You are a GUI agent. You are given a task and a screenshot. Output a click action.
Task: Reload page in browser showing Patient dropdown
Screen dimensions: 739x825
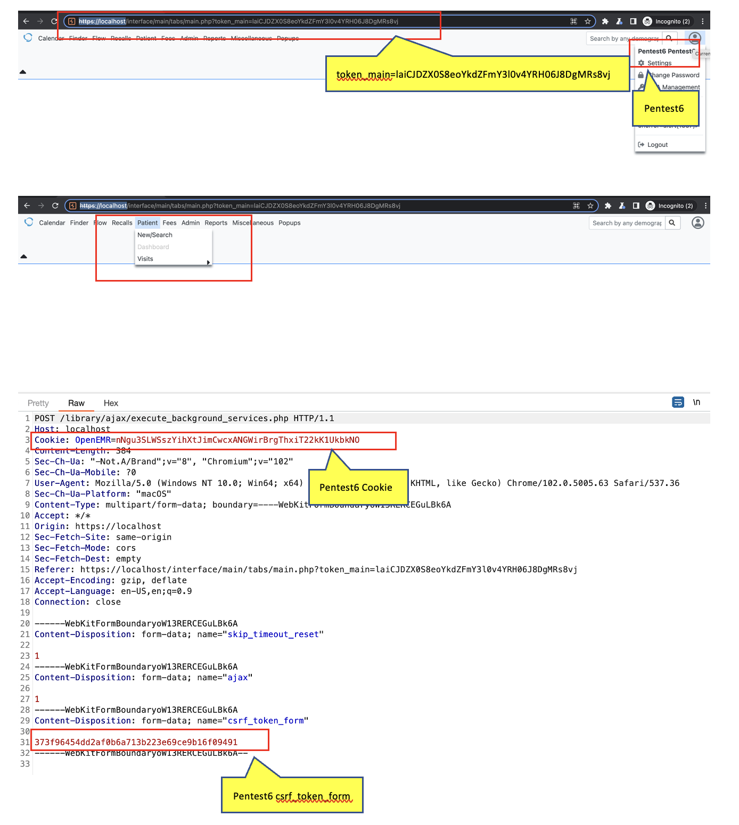(x=55, y=205)
